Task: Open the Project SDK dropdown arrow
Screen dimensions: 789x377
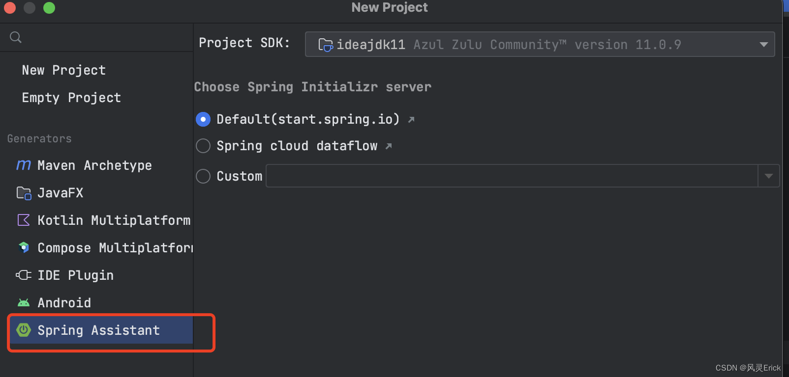Action: 763,45
